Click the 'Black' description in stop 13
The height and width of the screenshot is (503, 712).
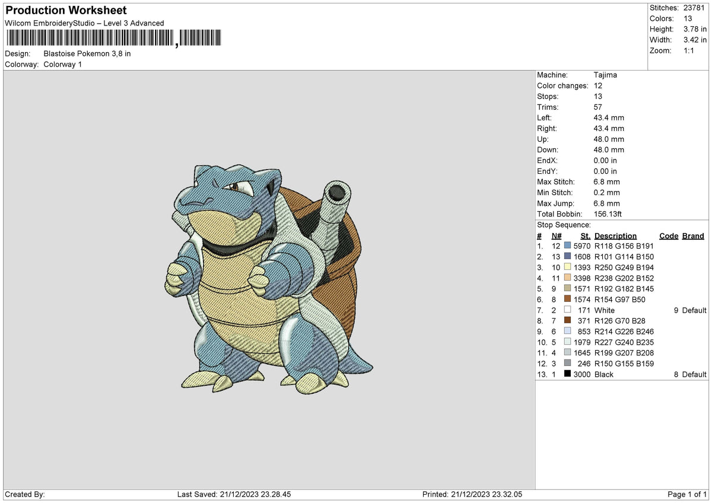tap(604, 374)
